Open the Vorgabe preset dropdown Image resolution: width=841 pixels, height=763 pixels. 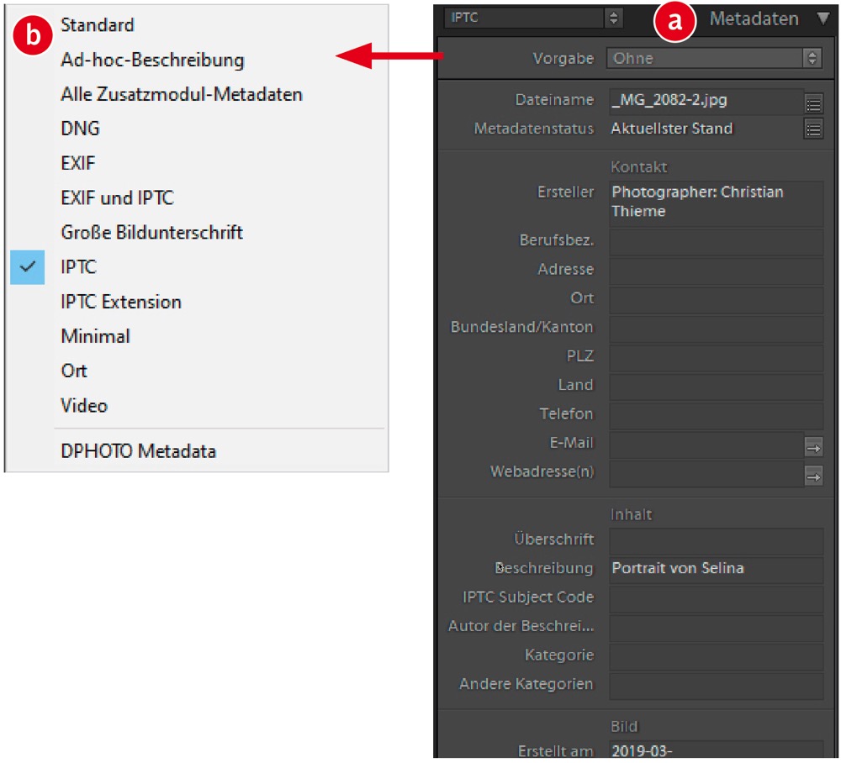tap(714, 58)
